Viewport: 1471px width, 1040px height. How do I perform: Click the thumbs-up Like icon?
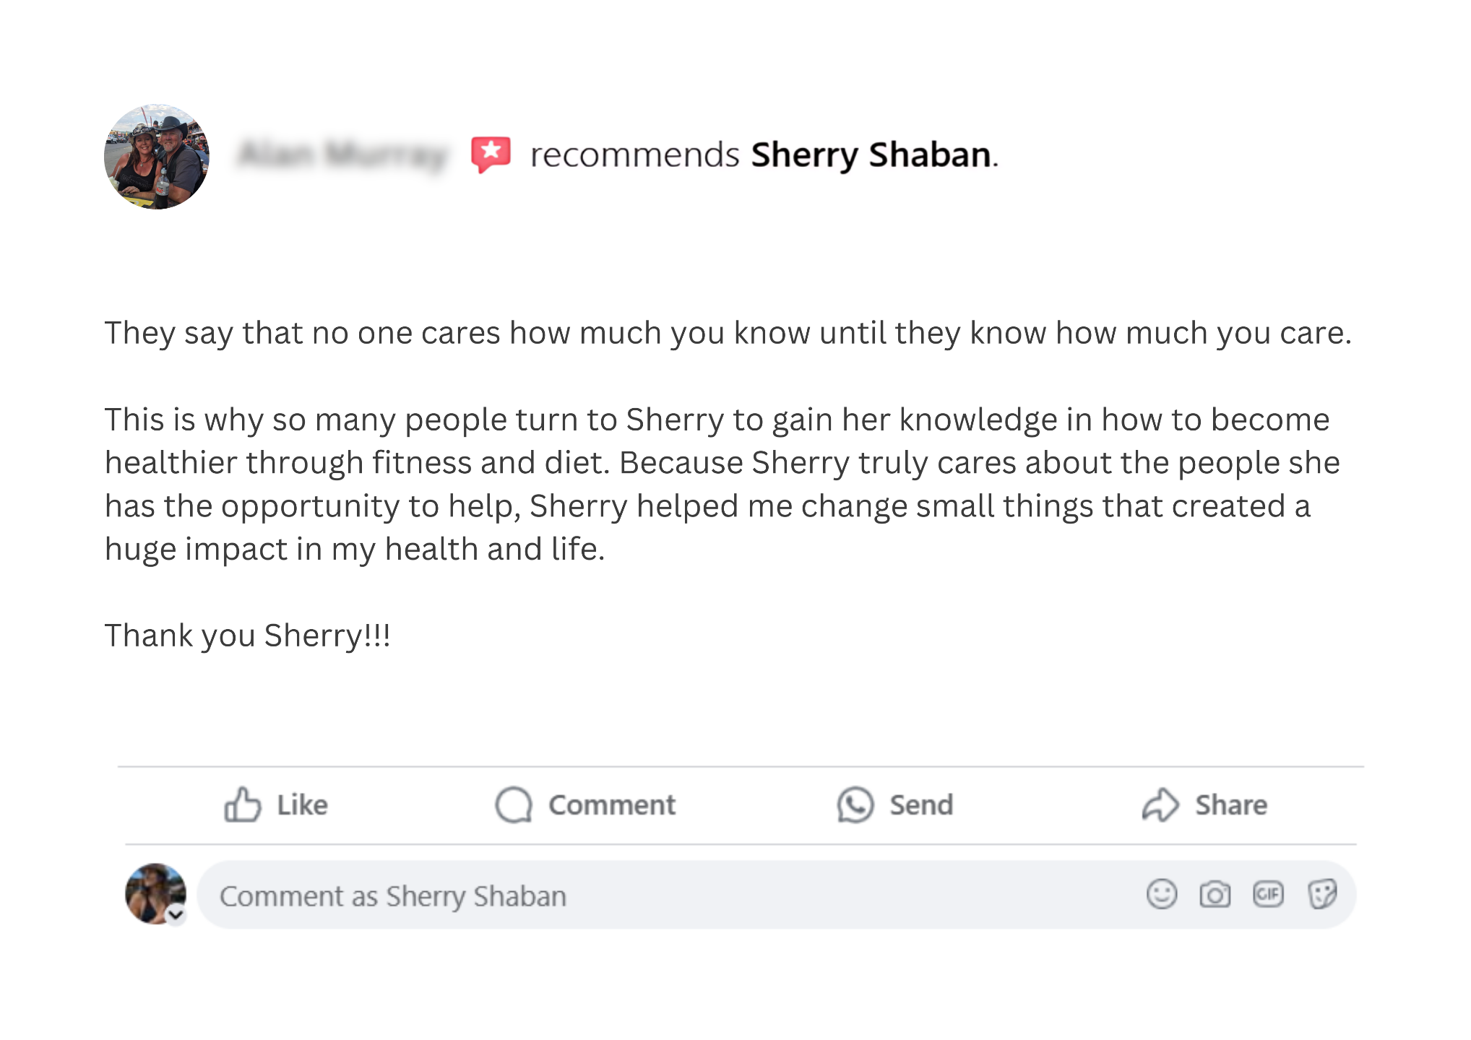242,805
